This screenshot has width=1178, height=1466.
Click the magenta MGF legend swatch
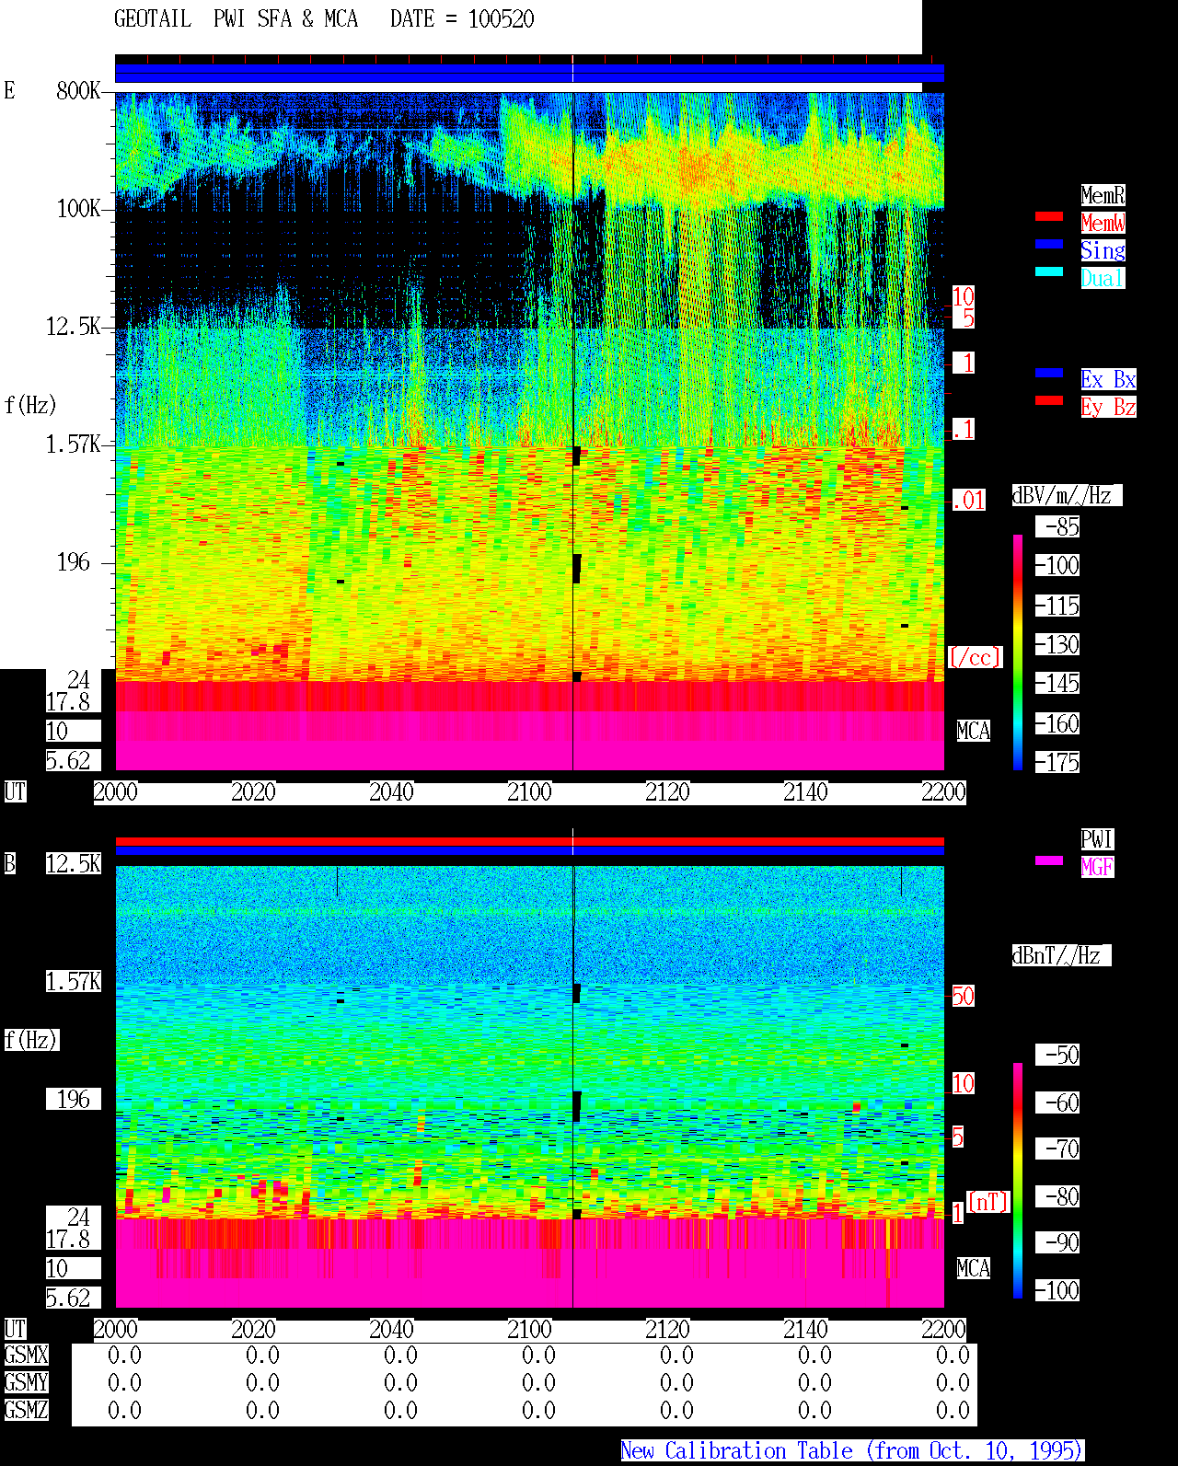1049,860
